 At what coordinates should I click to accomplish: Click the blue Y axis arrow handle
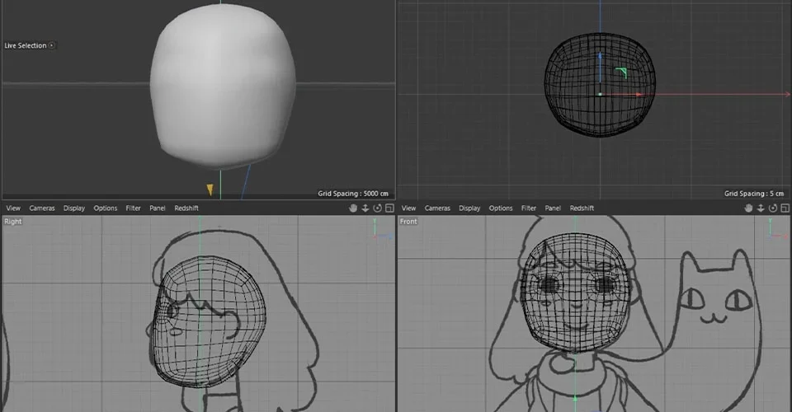600,55
